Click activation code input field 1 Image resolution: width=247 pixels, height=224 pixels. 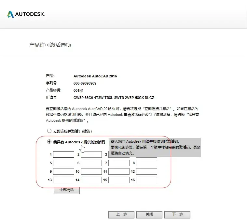tap(63, 154)
